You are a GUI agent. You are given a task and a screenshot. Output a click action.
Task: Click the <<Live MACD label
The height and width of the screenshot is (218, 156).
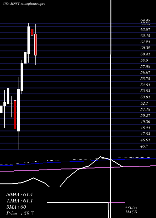coord(131,210)
